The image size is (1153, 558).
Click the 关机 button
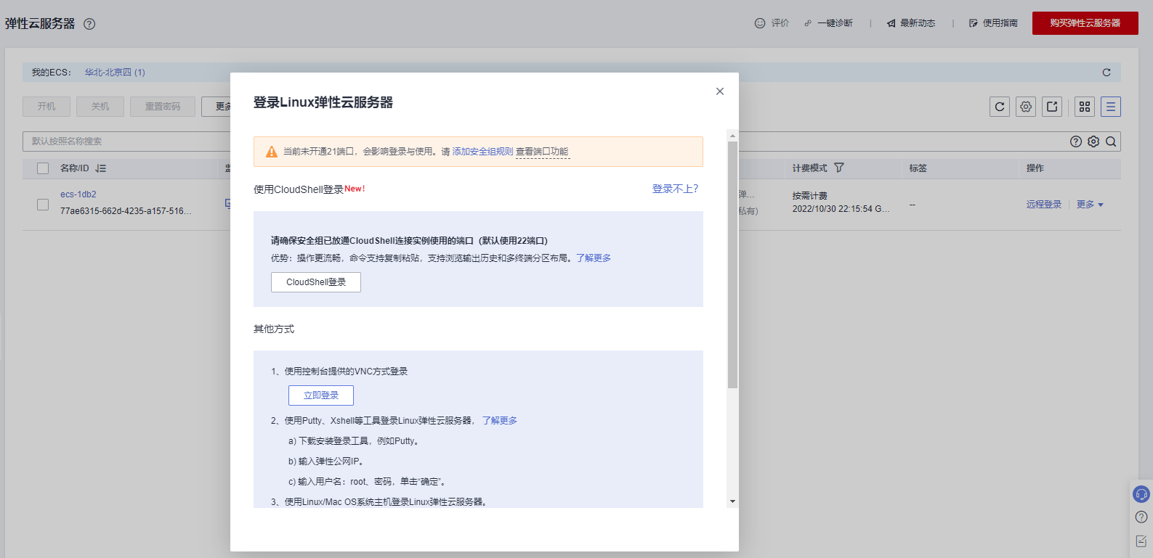100,107
